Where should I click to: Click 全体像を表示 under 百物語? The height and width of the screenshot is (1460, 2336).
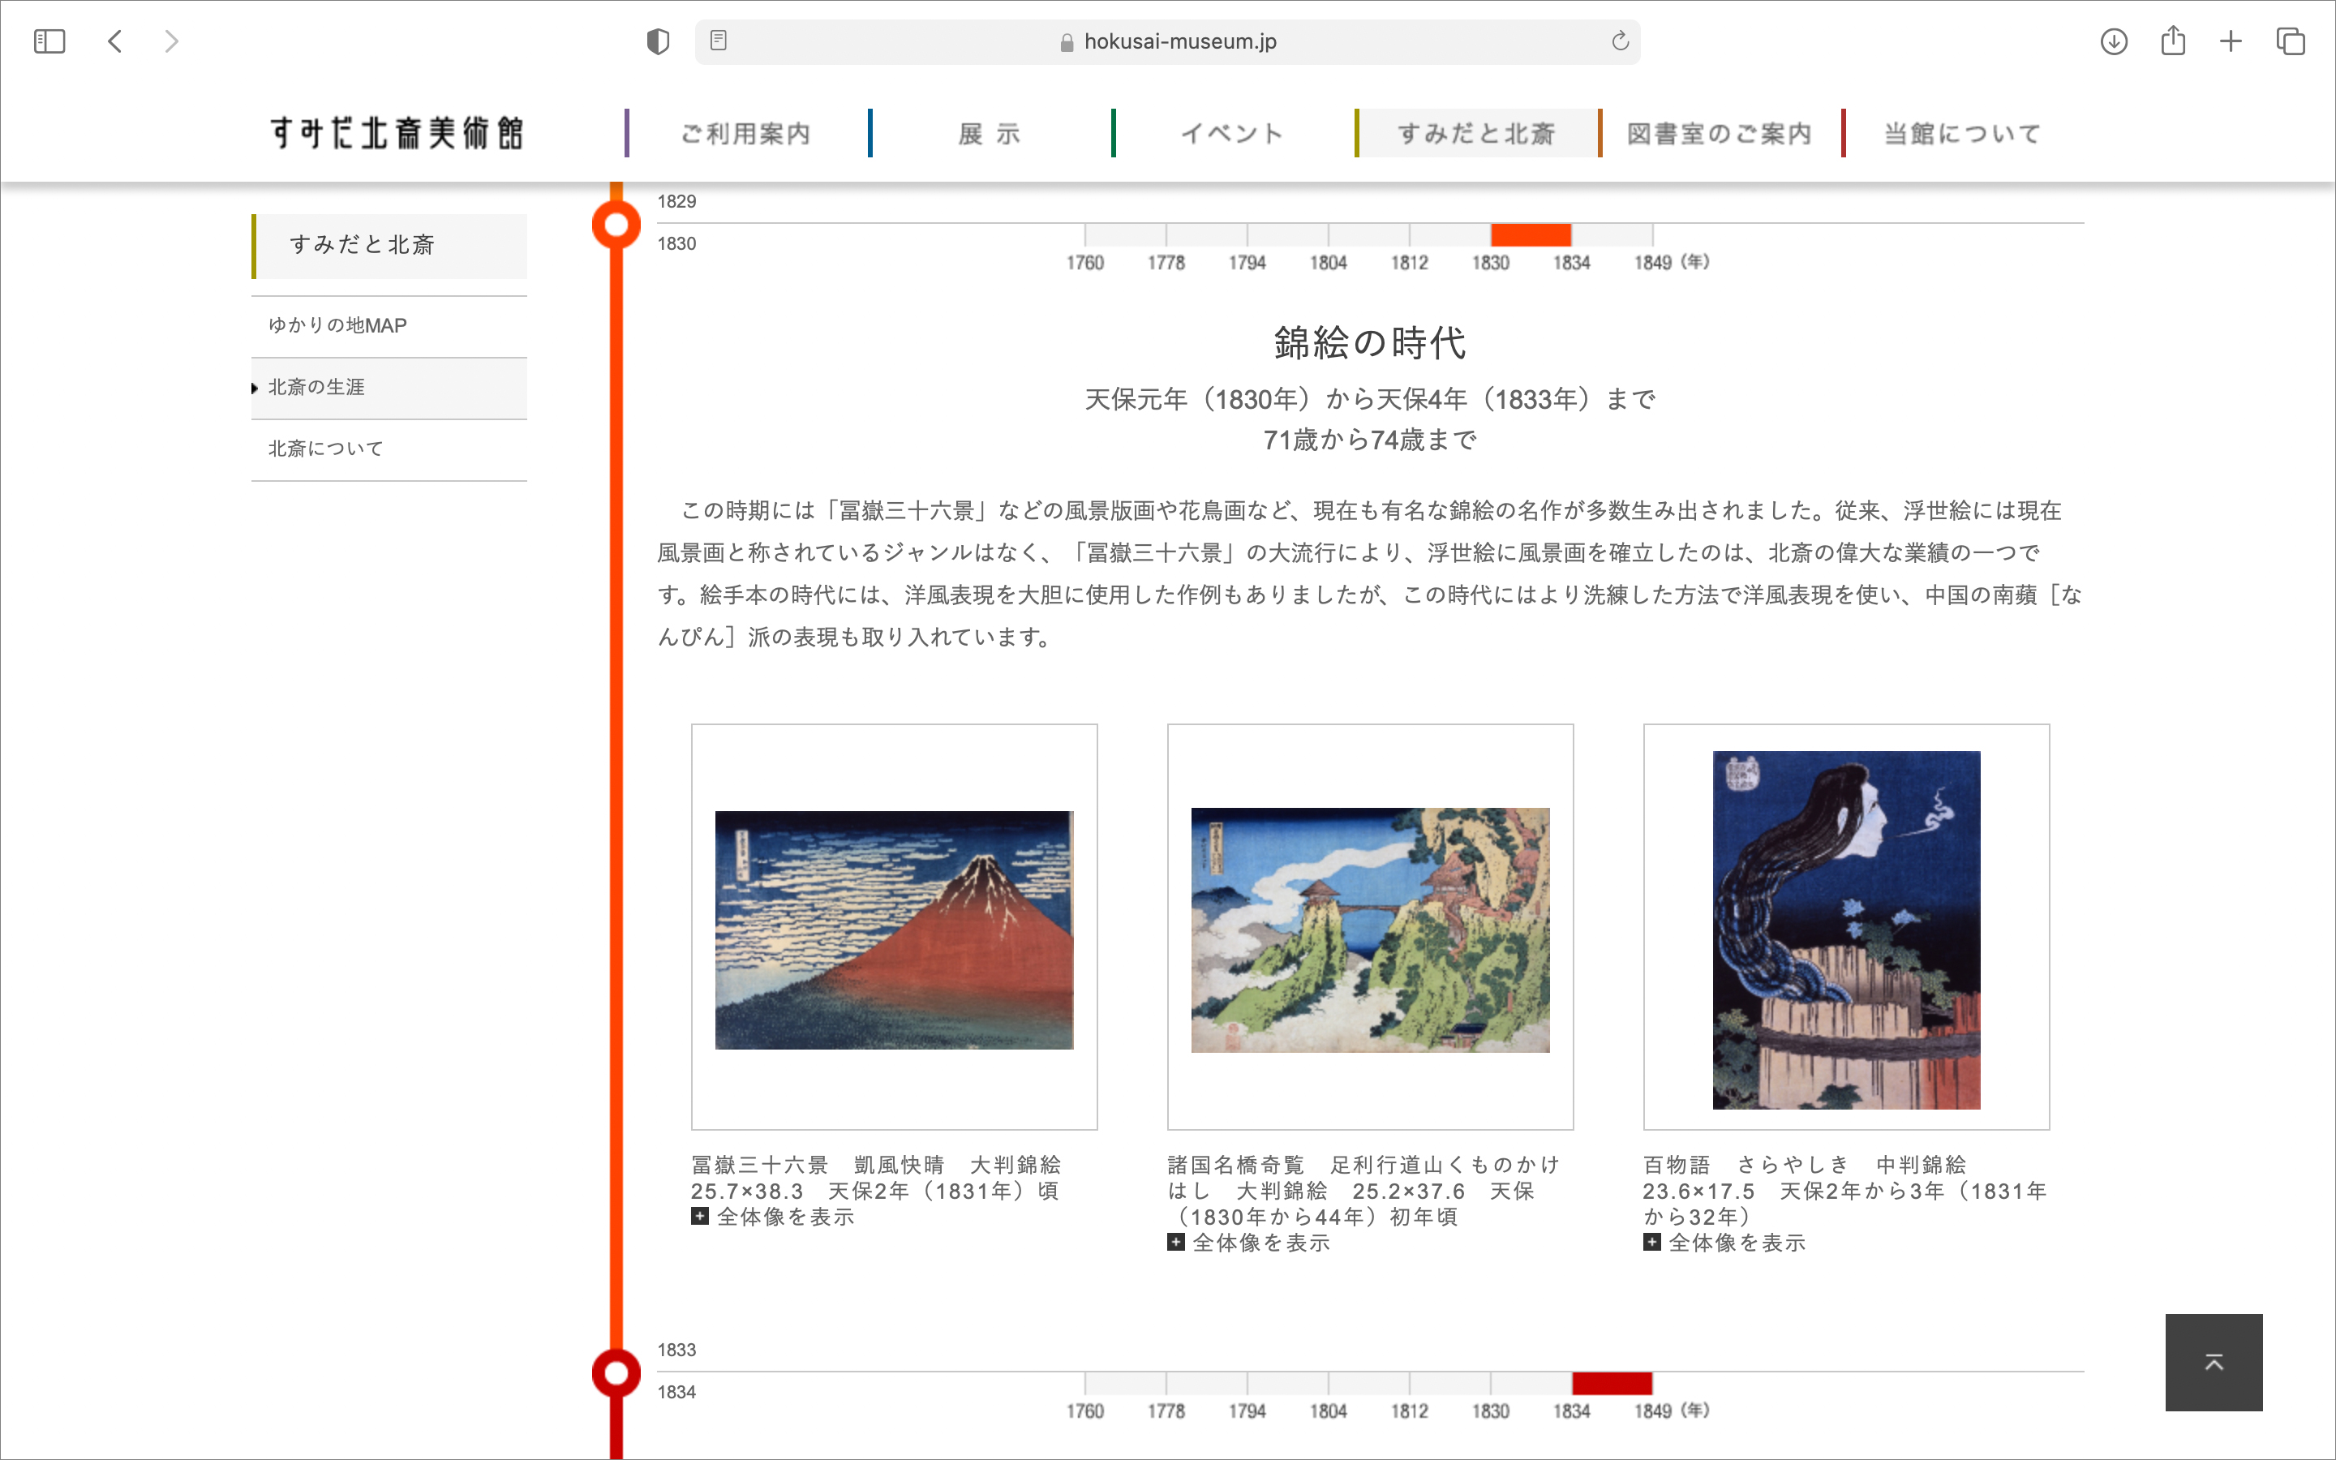click(x=1725, y=1243)
